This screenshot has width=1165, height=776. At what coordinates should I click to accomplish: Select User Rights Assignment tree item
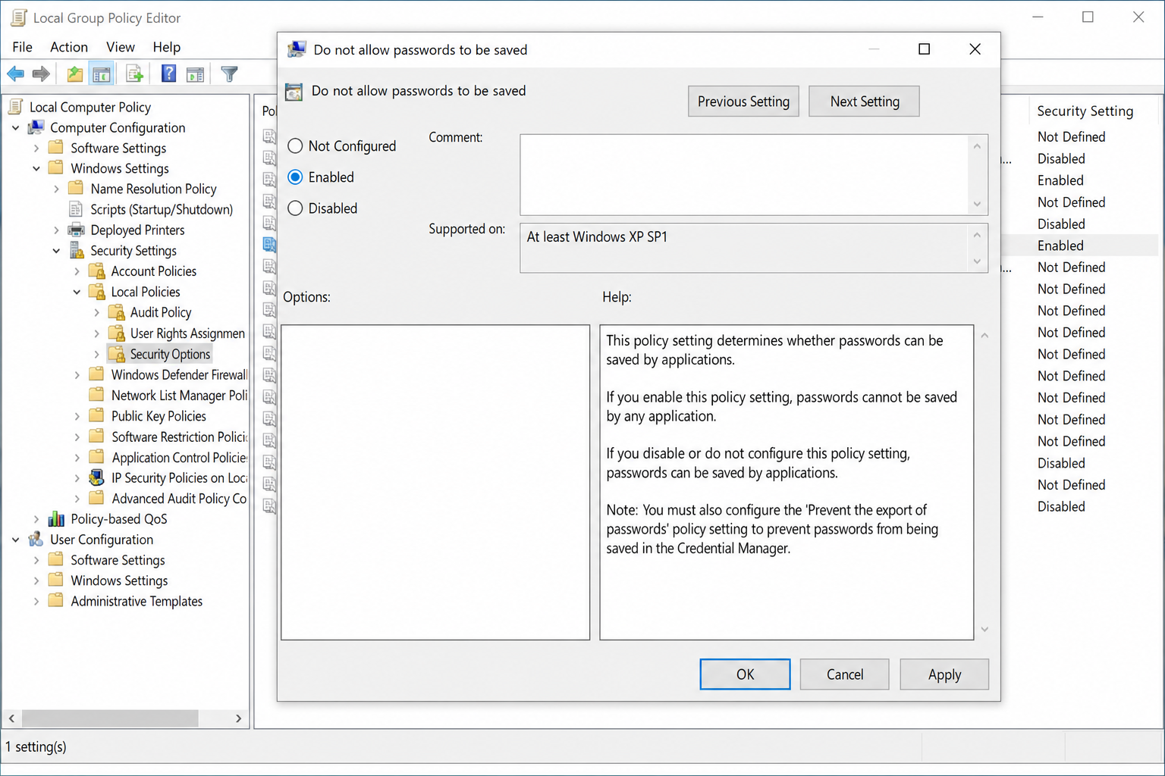coord(187,333)
